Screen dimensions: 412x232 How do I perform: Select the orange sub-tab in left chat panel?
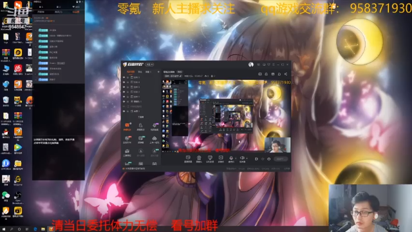tap(76, 12)
